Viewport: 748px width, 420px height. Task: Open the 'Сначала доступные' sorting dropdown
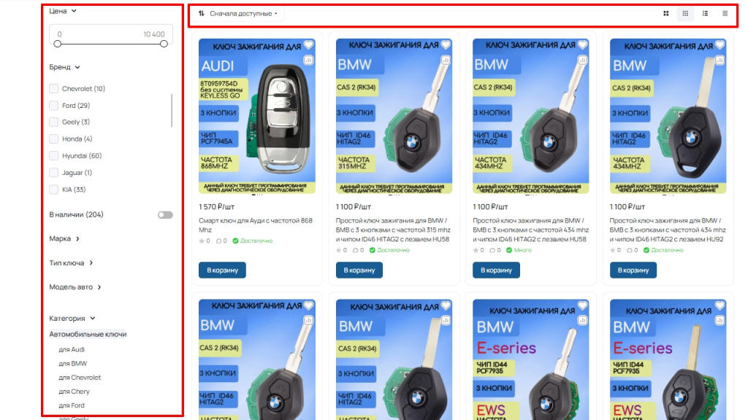239,13
